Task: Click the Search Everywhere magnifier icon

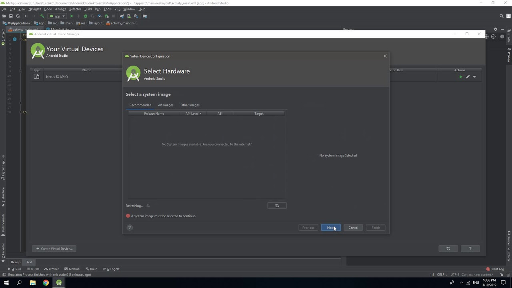Action: (x=502, y=16)
